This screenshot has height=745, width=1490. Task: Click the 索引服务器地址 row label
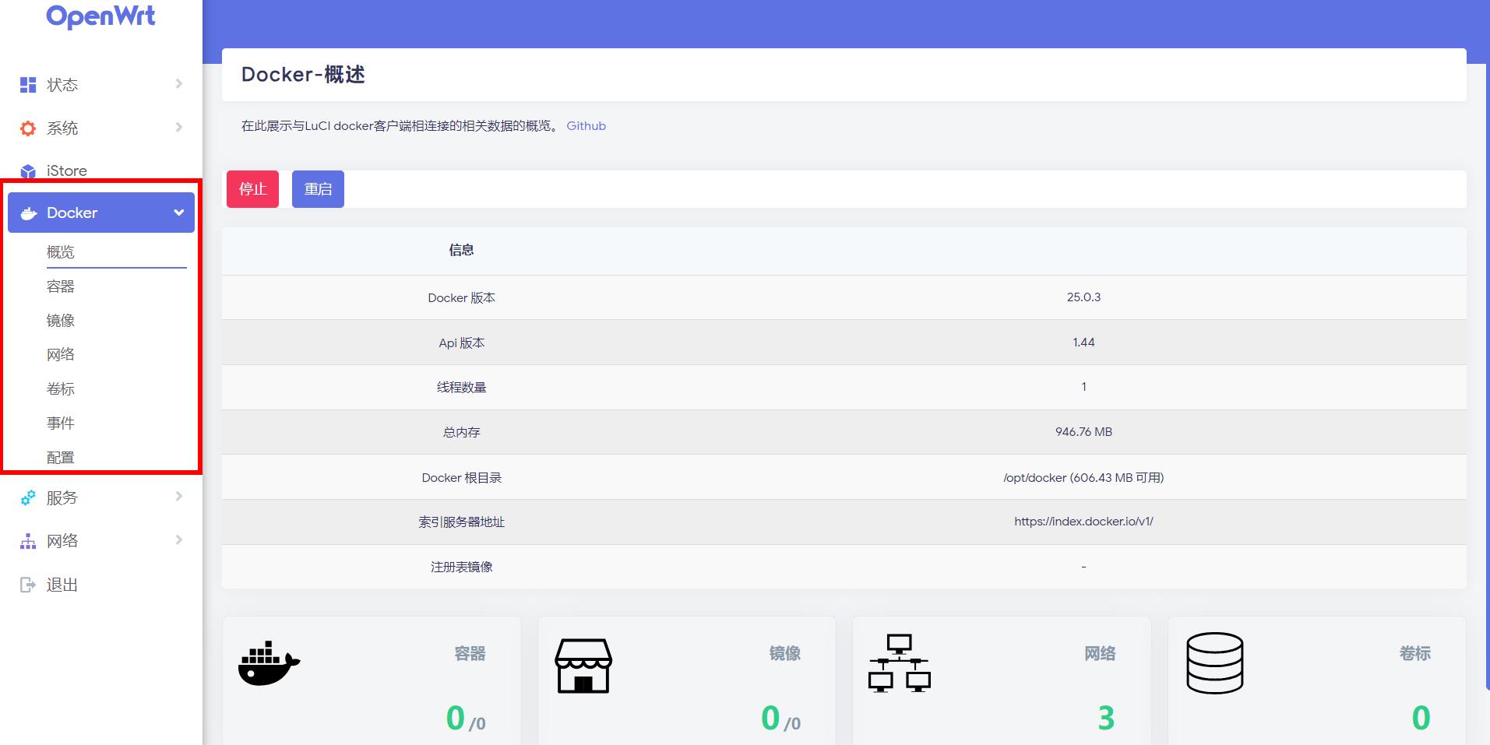coord(462,522)
